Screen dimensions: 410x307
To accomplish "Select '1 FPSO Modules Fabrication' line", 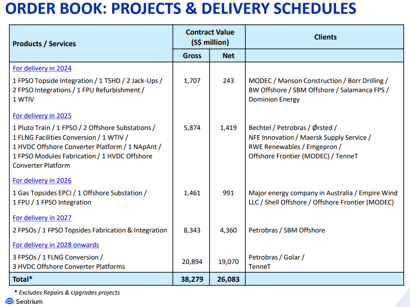I will tap(82, 156).
